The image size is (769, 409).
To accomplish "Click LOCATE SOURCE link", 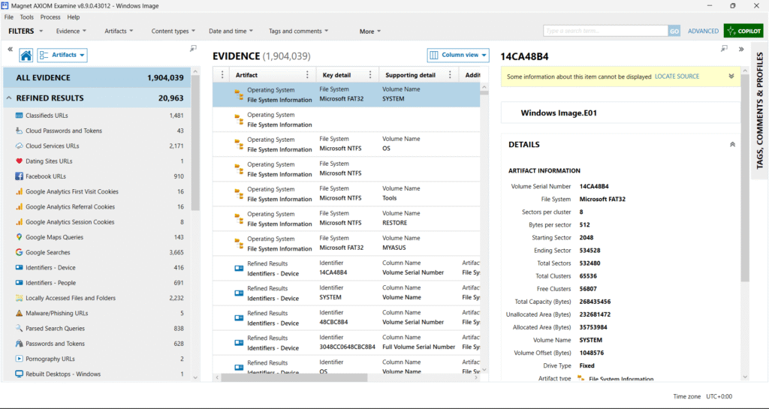I will (x=677, y=77).
